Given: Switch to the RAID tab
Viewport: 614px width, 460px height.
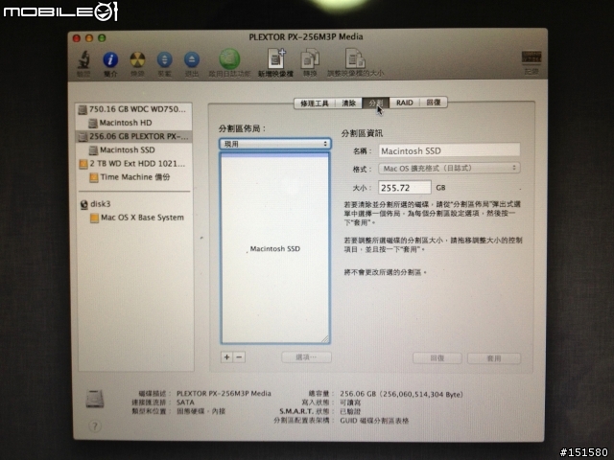Looking at the screenshot, I should pyautogui.click(x=405, y=103).
